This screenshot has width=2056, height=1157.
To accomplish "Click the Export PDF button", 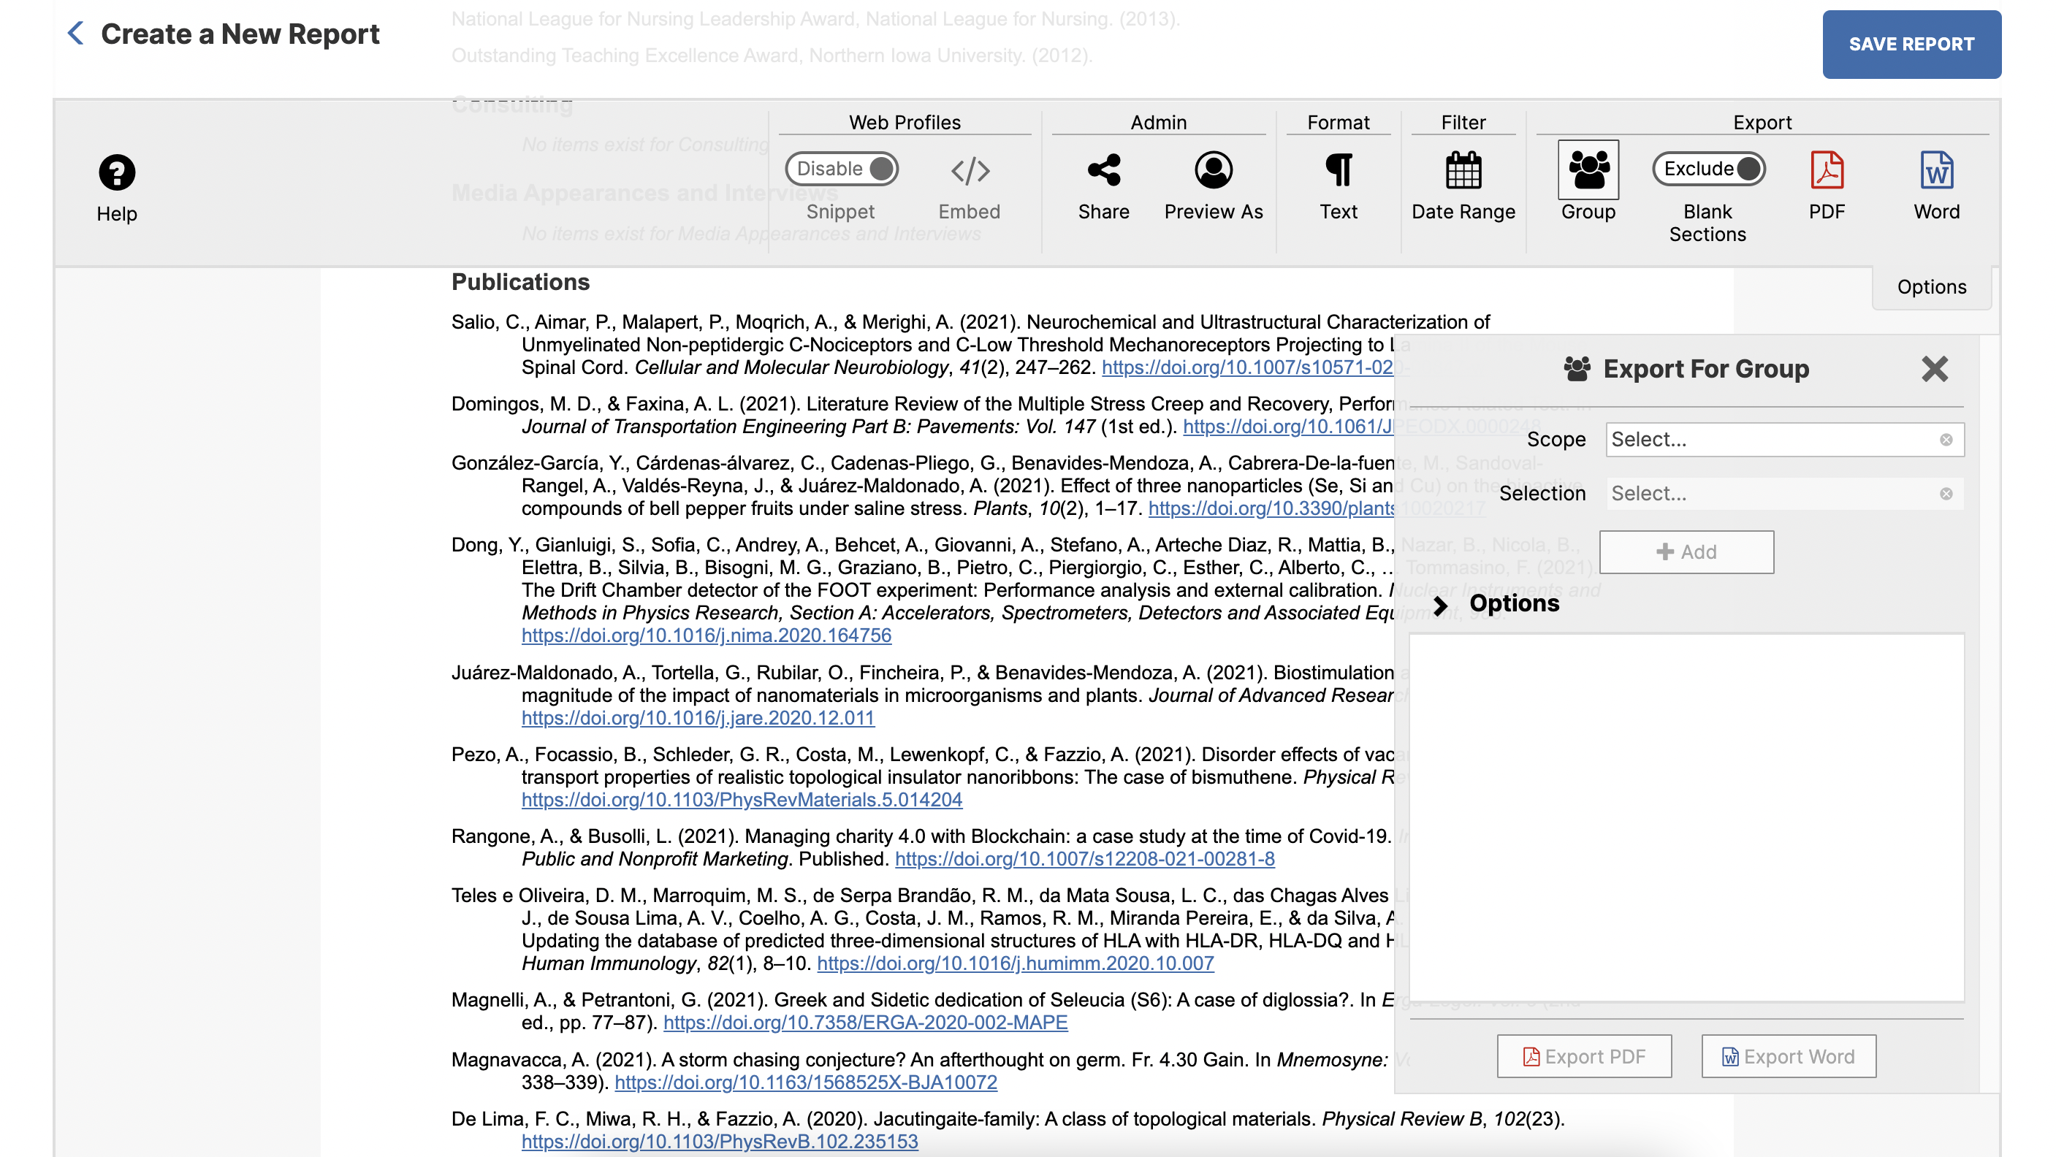I will [x=1584, y=1056].
